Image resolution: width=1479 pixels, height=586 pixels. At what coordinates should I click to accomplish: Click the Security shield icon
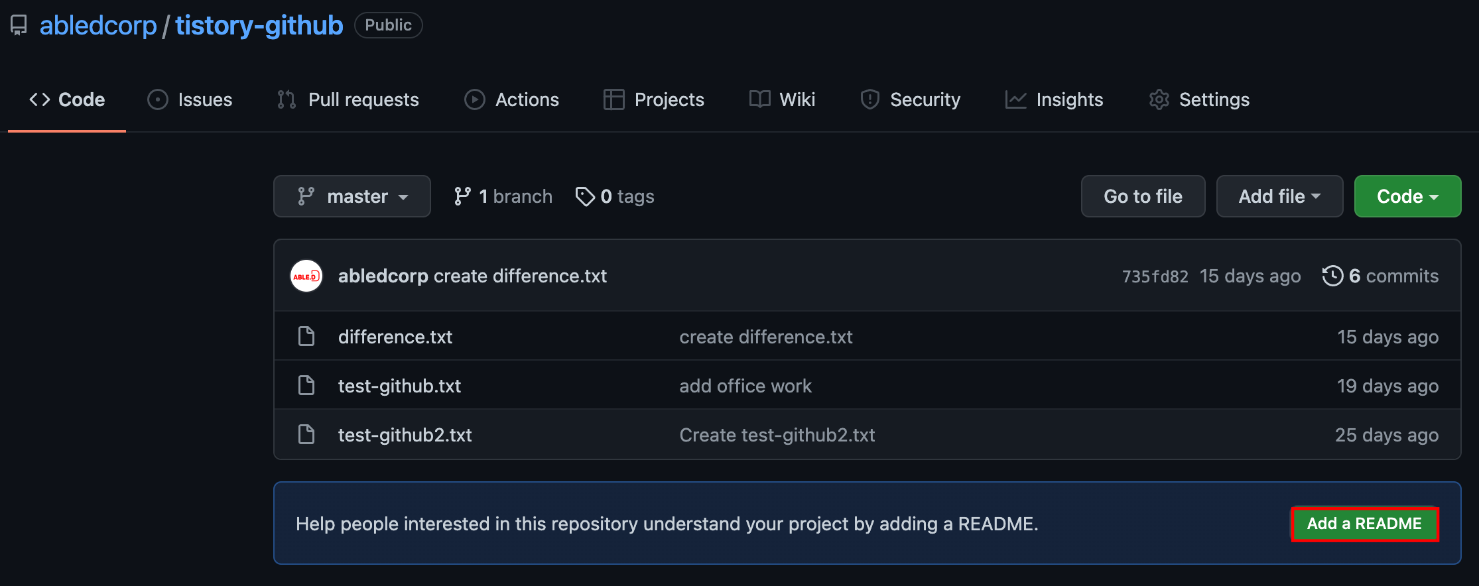pos(869,99)
